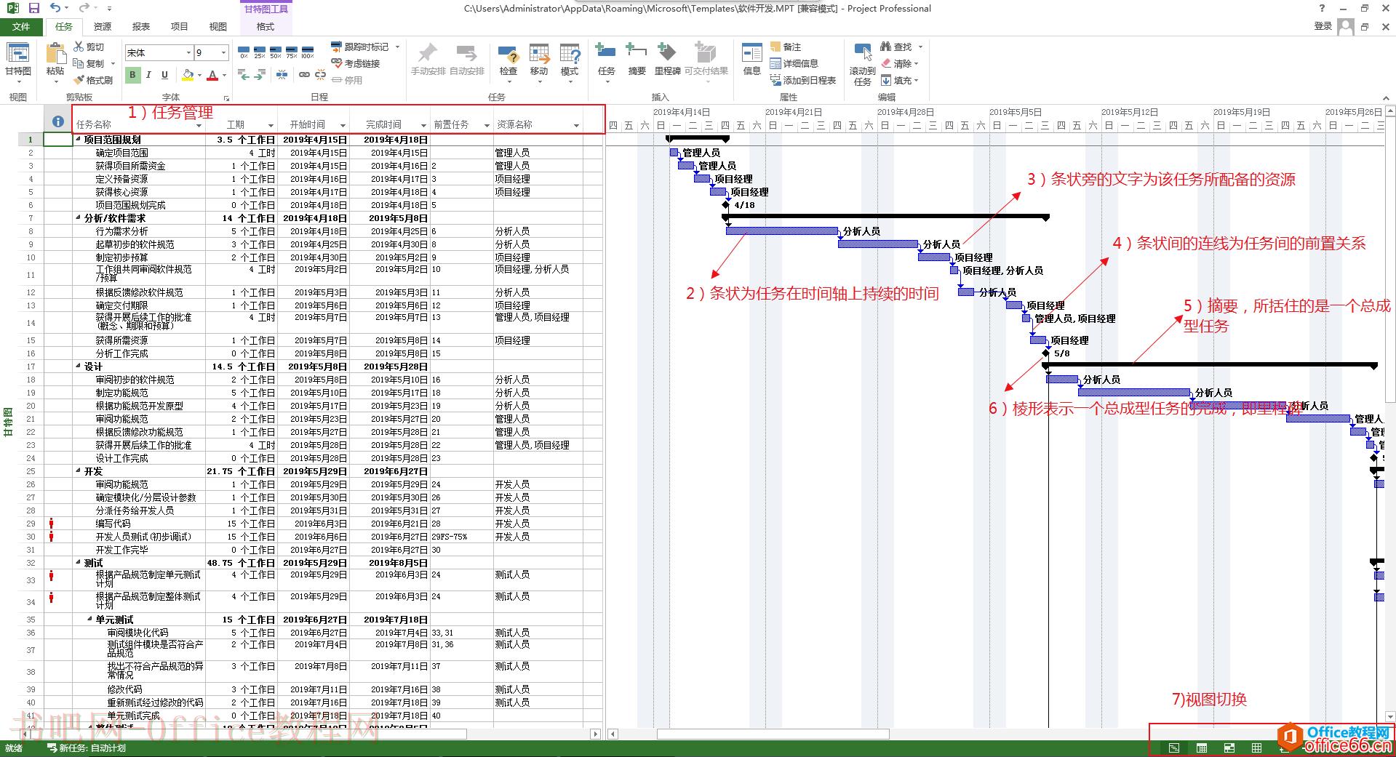This screenshot has height=757, width=1396.
Task: Open the 工期 column filter dropdown
Action: [x=271, y=125]
